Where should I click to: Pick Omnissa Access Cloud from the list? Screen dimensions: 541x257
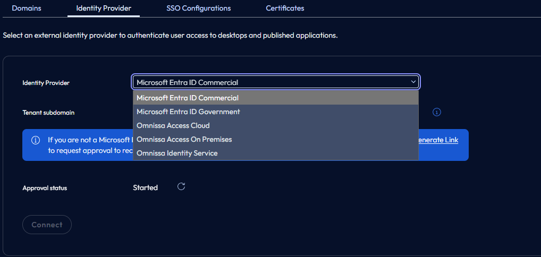click(173, 125)
